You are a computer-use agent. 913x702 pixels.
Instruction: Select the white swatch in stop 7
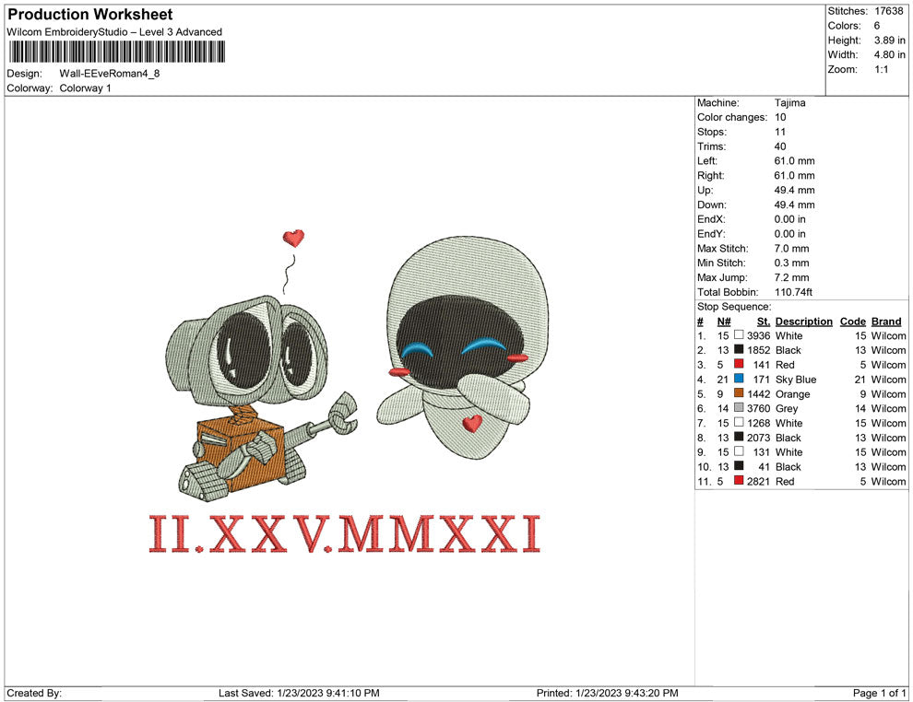coord(739,422)
